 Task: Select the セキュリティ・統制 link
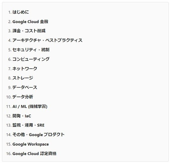[x=31, y=50]
